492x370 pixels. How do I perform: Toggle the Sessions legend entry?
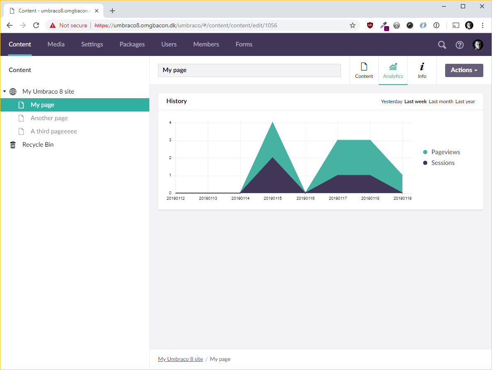[438, 162]
